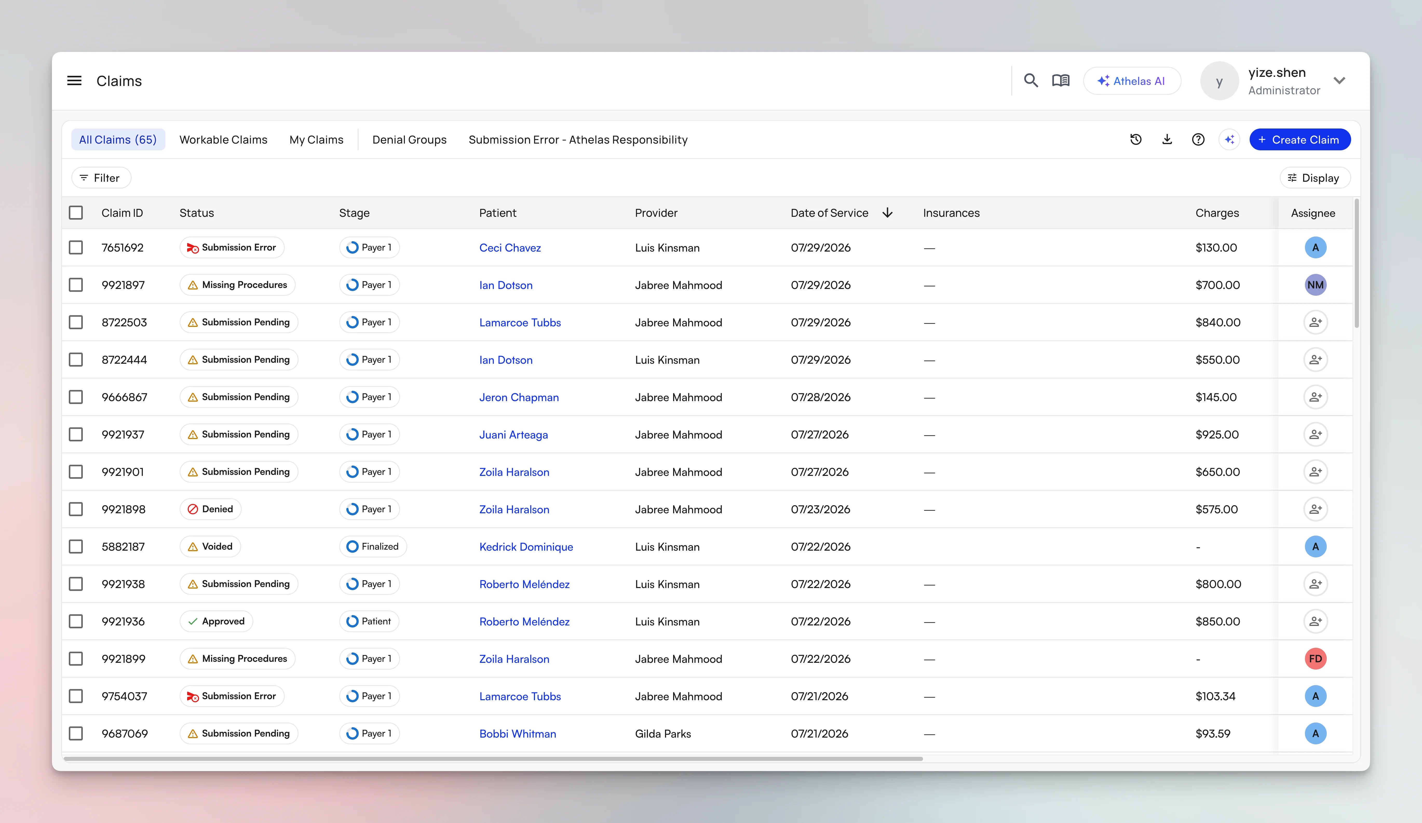The width and height of the screenshot is (1422, 823).
Task: Switch to the My Claims tab
Action: coord(317,139)
